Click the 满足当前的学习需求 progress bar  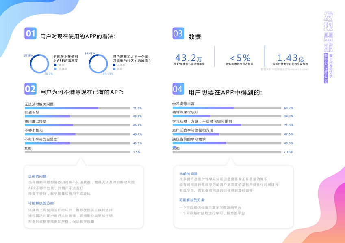coord(227,143)
